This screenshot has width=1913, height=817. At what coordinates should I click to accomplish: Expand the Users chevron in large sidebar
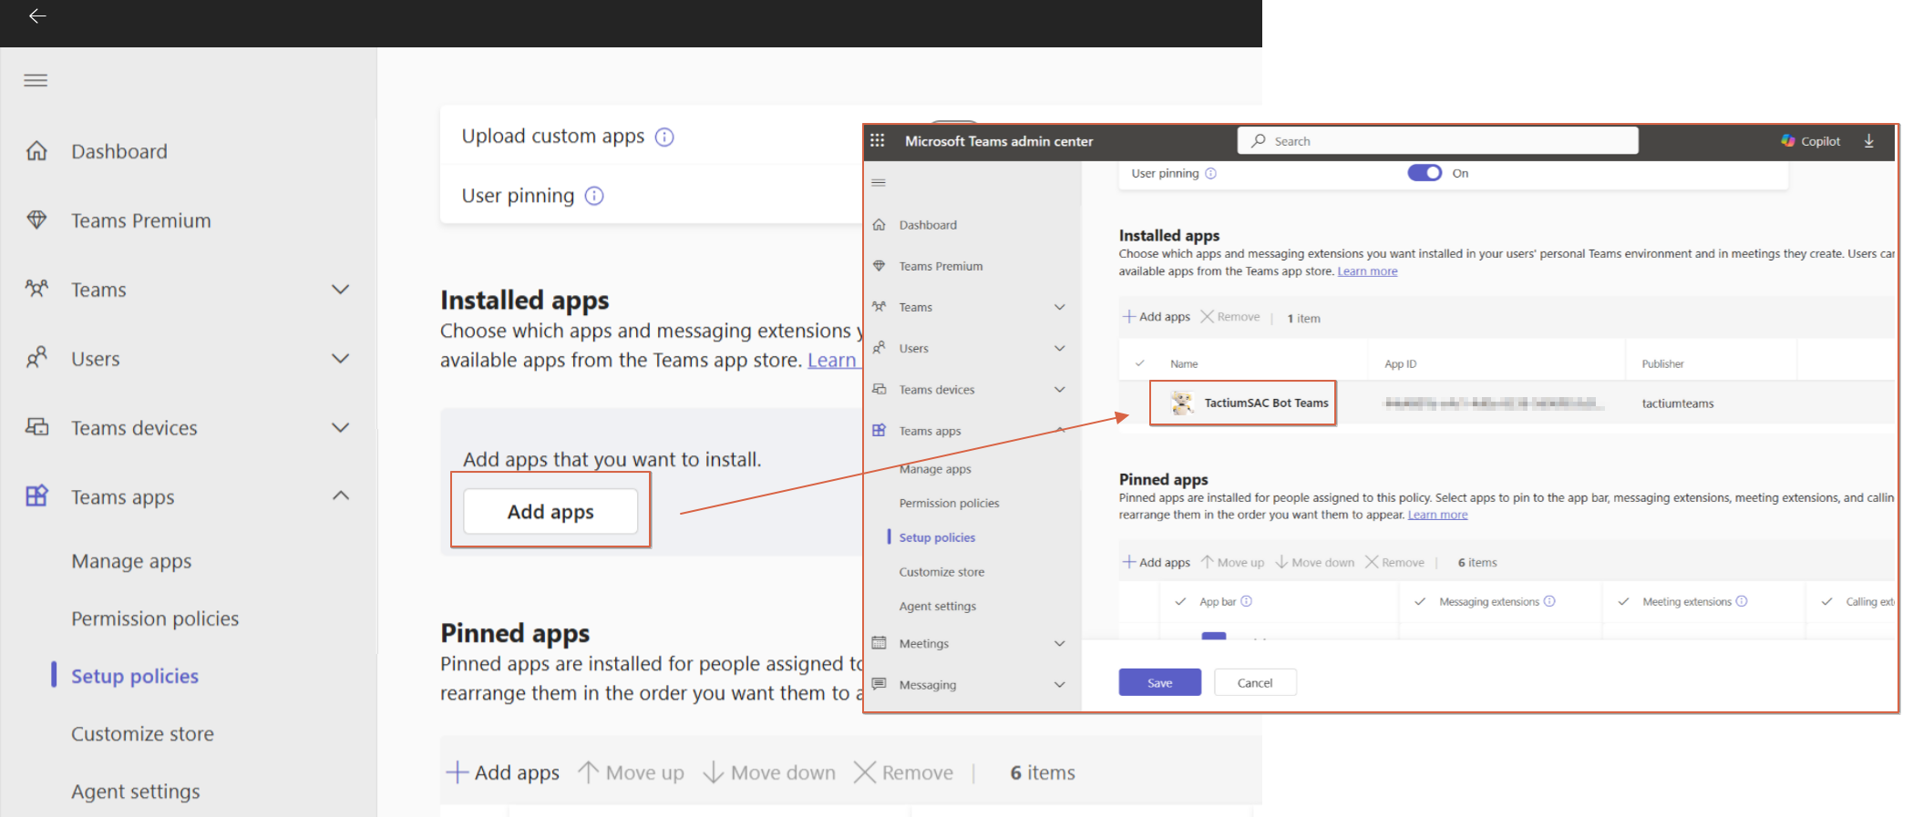(340, 359)
